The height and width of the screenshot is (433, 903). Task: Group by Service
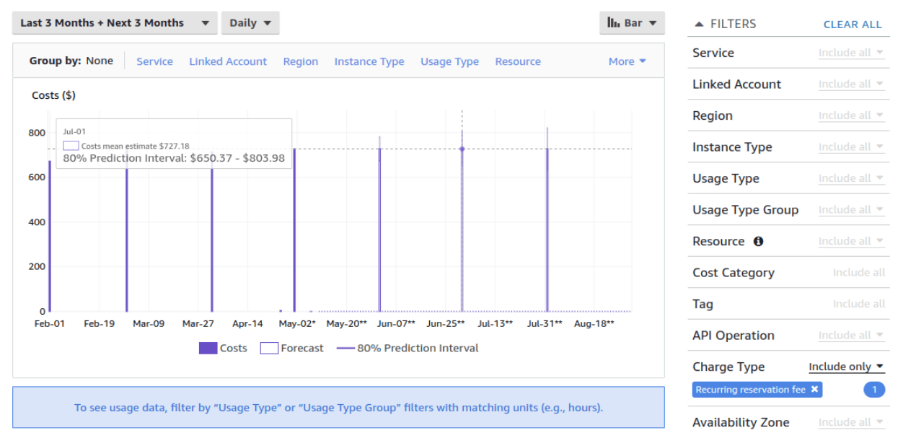[154, 62]
